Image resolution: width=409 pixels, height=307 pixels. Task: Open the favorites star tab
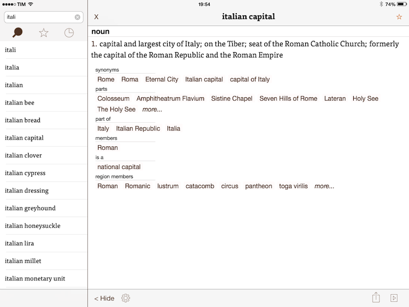click(44, 33)
